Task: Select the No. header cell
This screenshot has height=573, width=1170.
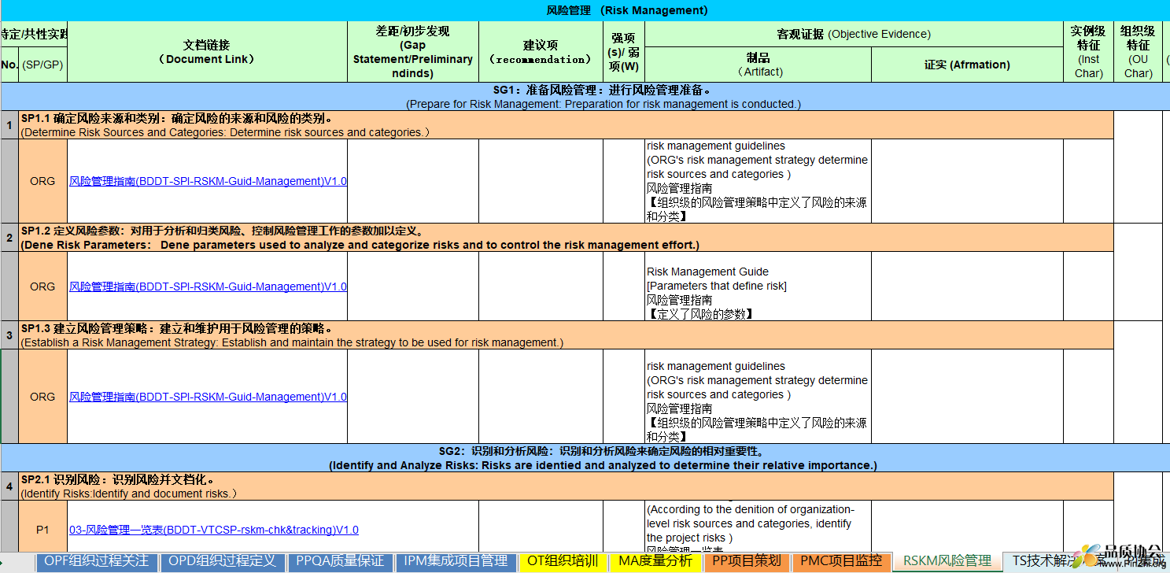Action: coord(9,65)
